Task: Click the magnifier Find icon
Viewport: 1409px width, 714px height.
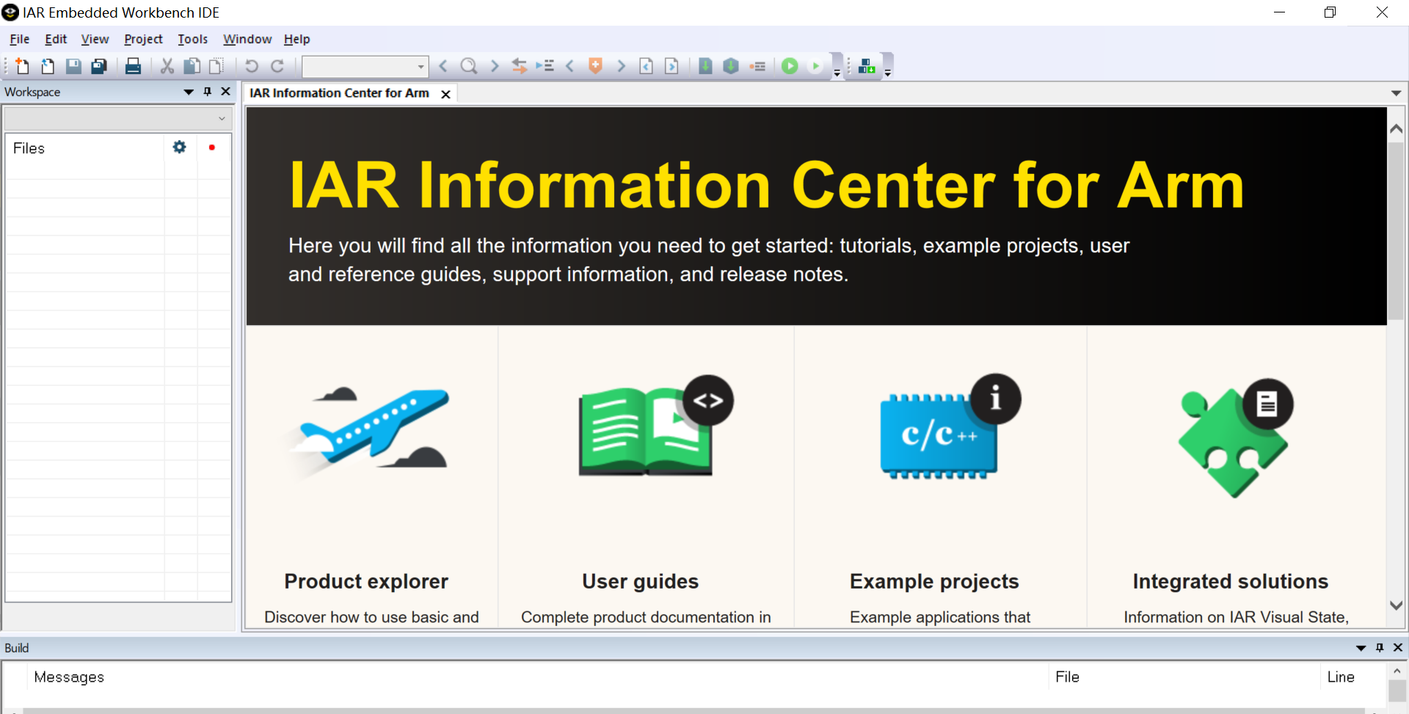Action: point(469,67)
